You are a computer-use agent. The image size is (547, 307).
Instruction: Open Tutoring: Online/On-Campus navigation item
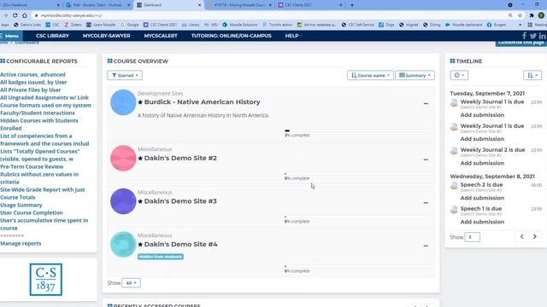232,36
